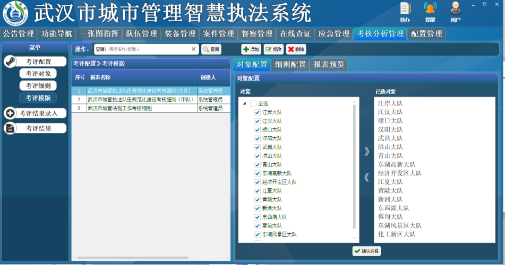Switch to the 细则配置 tab
Image resolution: width=505 pixels, height=265 pixels.
coord(290,65)
